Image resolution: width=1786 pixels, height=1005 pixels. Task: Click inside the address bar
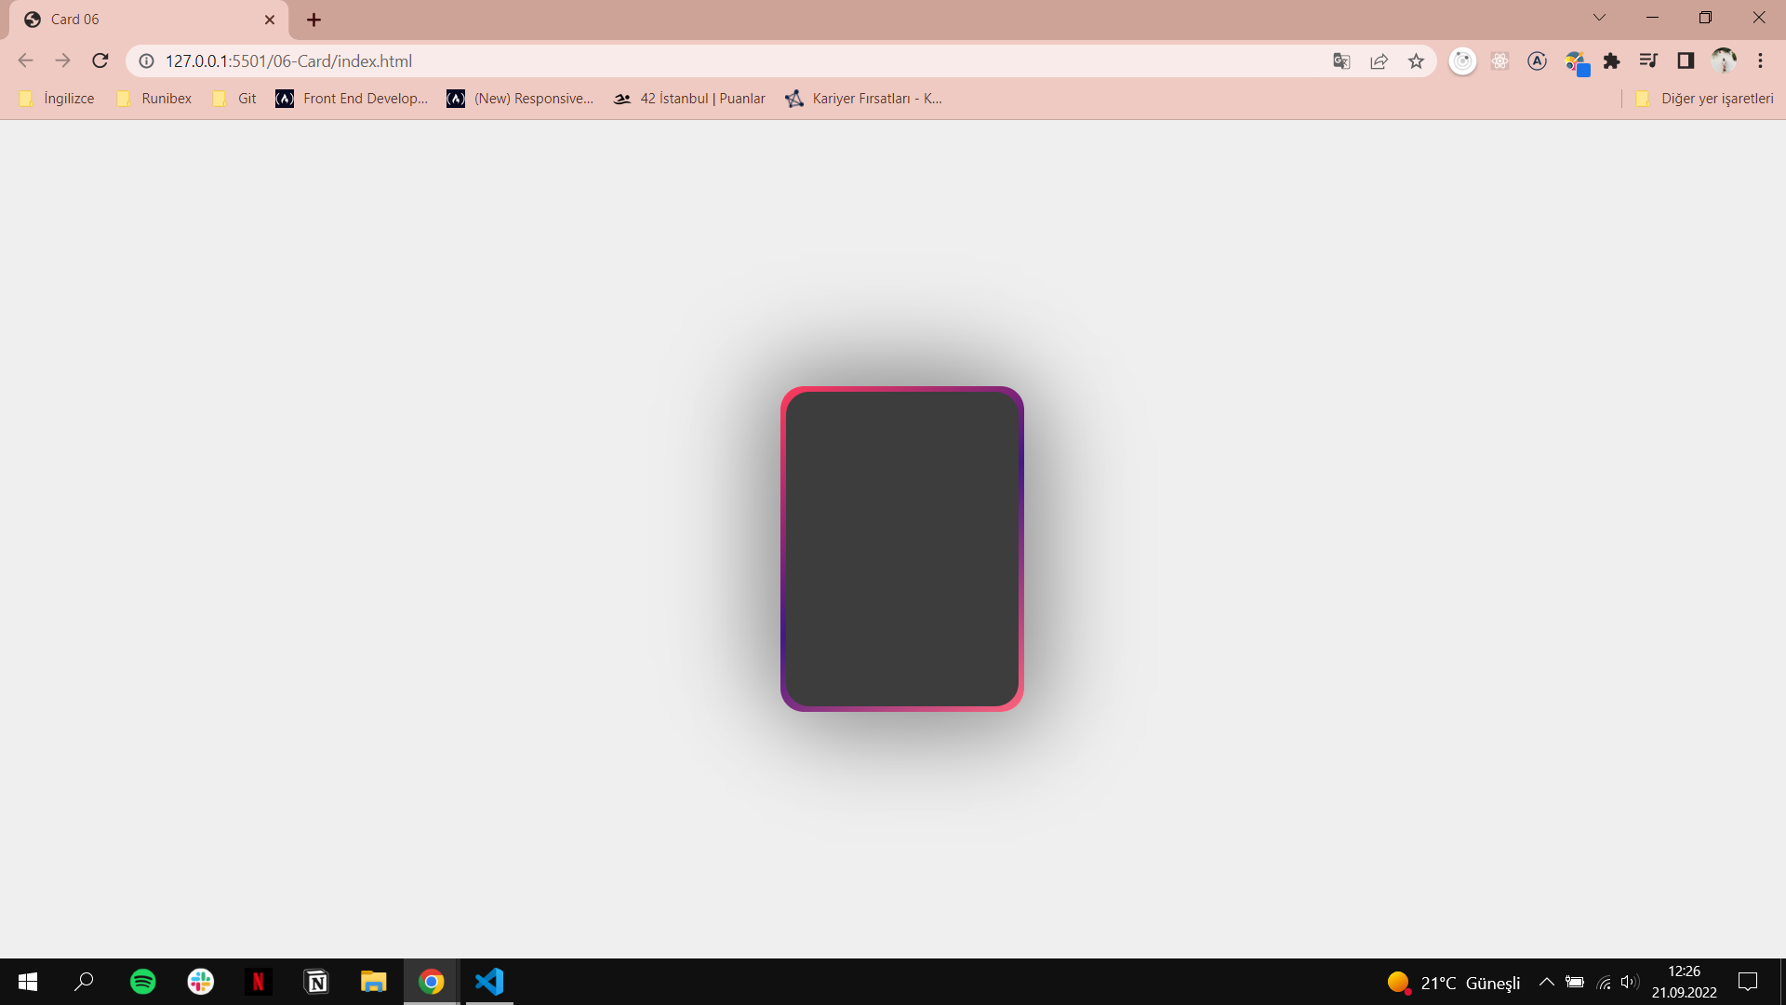[x=651, y=60]
